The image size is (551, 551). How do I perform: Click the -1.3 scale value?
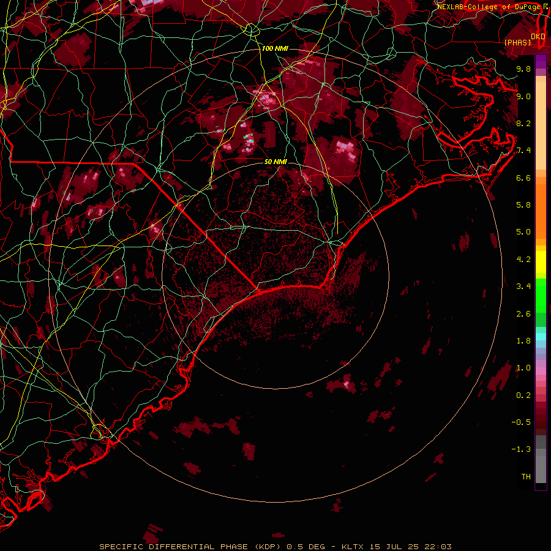pyautogui.click(x=521, y=449)
